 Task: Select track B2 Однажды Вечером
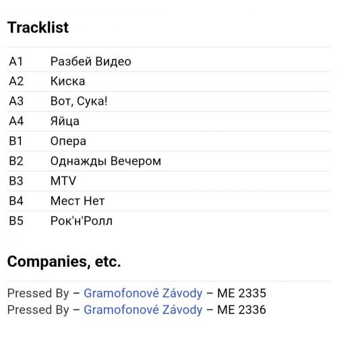coord(168,161)
